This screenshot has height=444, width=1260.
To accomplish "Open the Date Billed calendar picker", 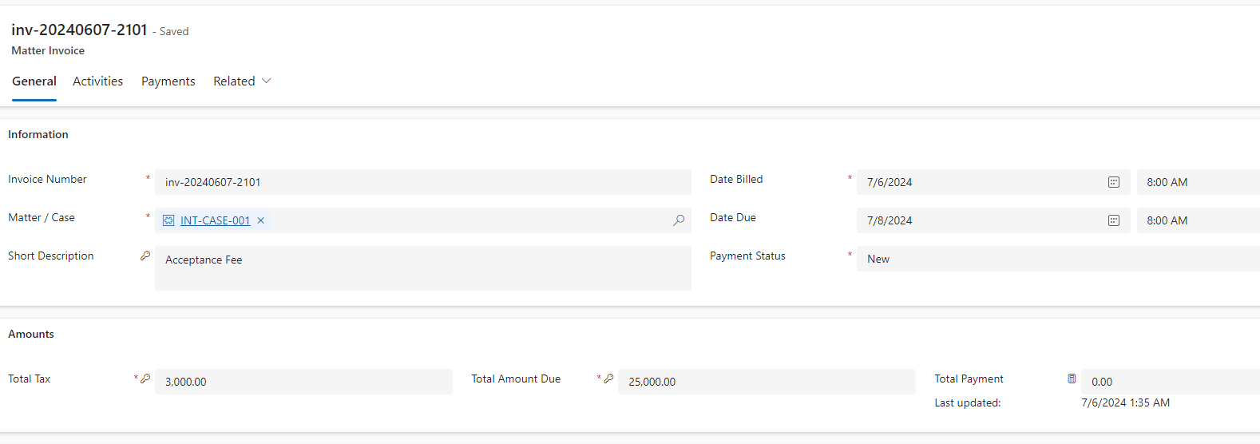I will (1113, 182).
